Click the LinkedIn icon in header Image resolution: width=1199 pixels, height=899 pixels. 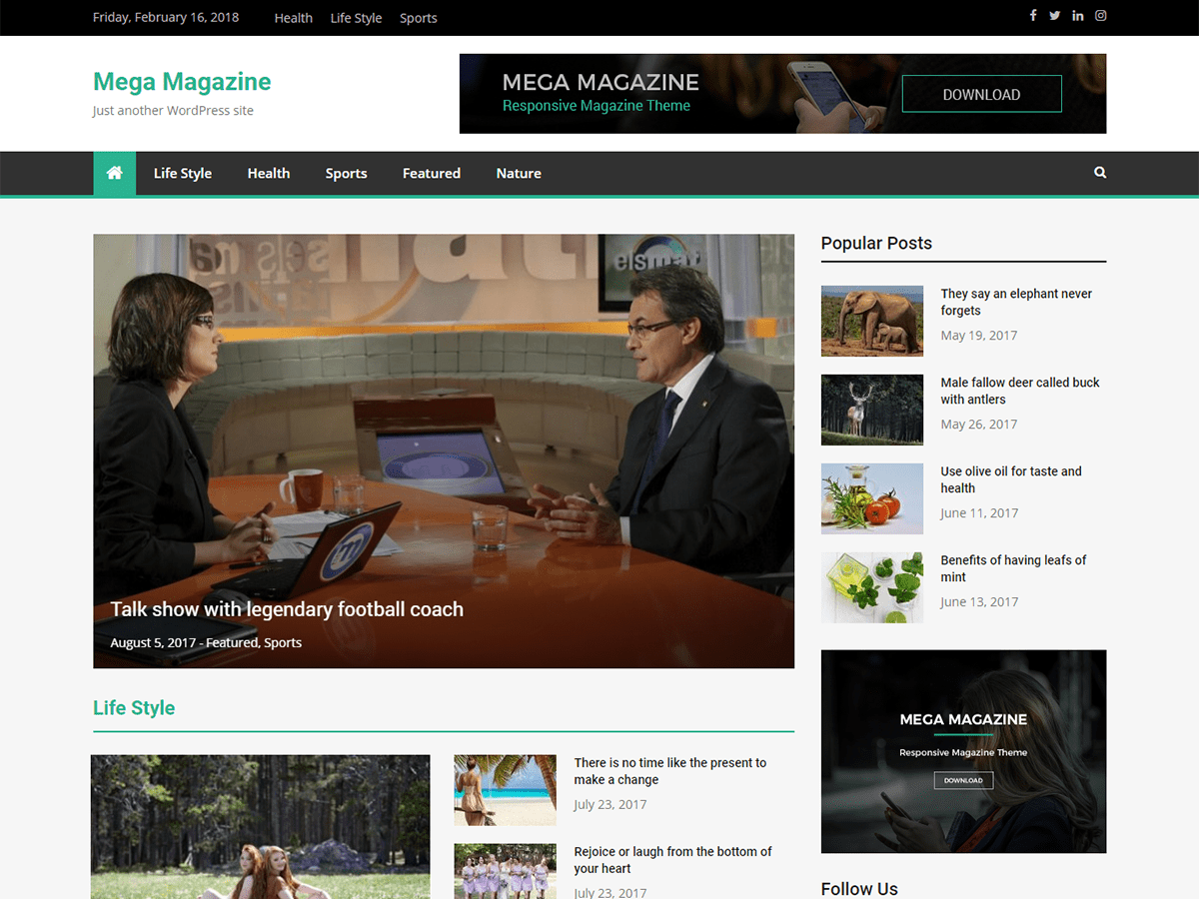pyautogui.click(x=1078, y=16)
